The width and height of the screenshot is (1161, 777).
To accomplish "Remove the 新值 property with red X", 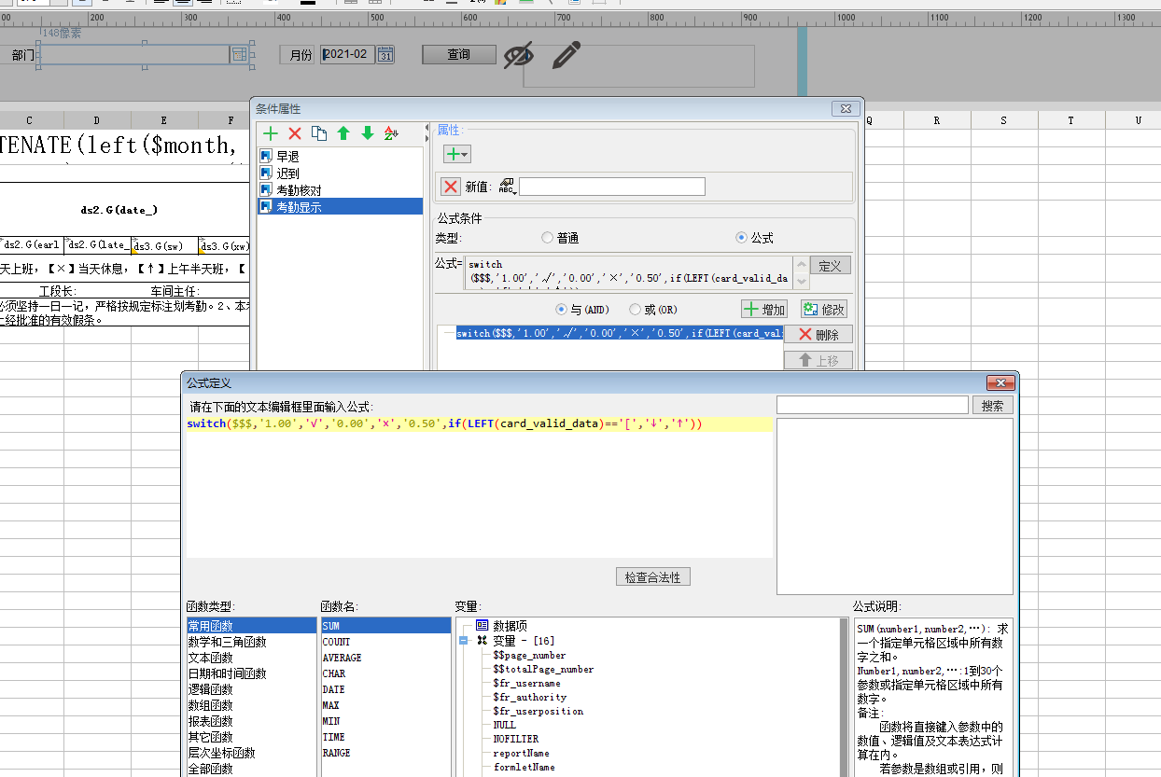I will pos(451,187).
